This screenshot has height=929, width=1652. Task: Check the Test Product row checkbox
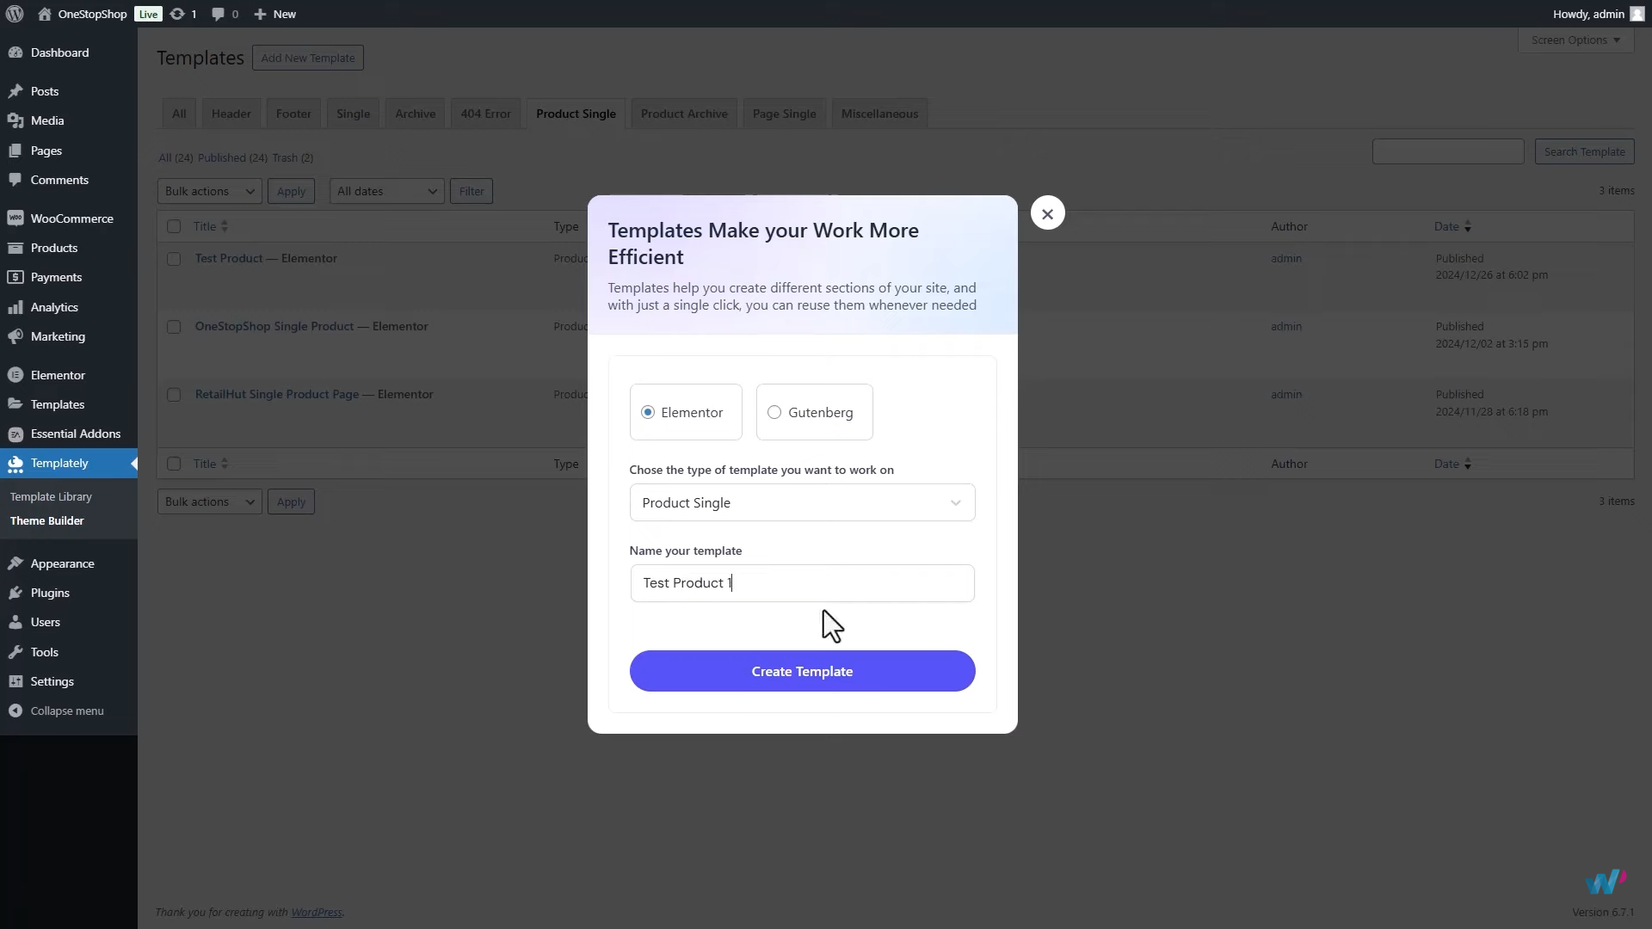174,259
